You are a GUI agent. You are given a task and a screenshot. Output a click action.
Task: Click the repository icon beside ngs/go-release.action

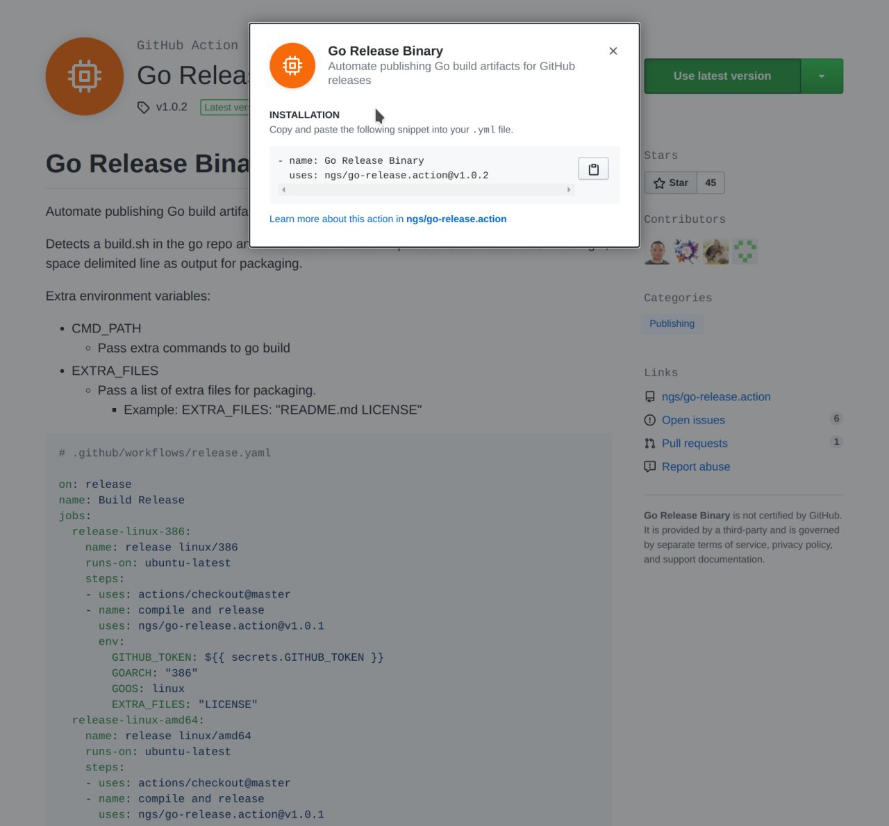click(x=650, y=397)
